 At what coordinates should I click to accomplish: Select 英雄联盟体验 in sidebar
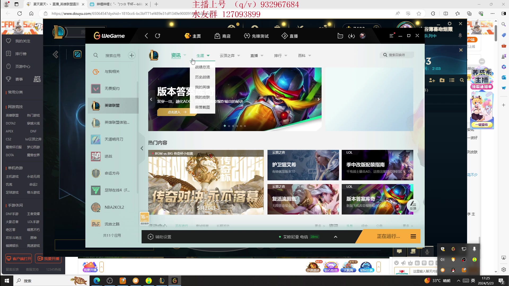tap(113, 122)
